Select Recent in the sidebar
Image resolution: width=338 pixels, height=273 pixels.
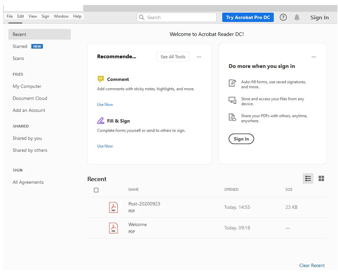(40, 34)
